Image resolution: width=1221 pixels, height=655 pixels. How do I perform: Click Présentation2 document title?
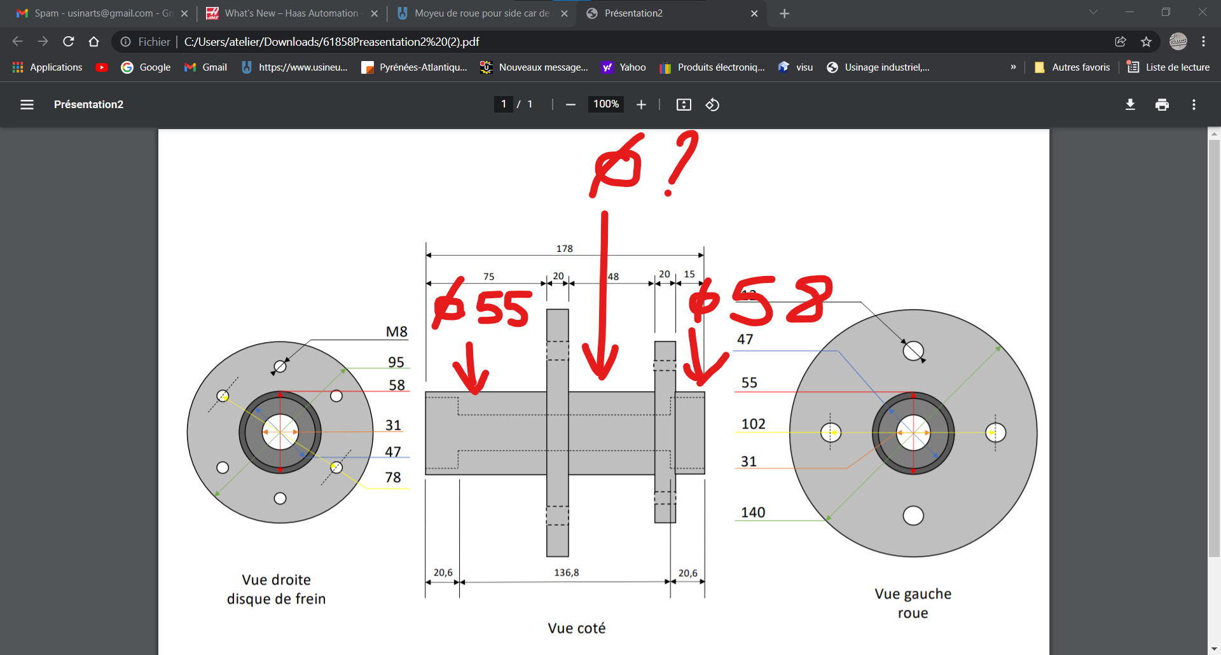point(88,104)
